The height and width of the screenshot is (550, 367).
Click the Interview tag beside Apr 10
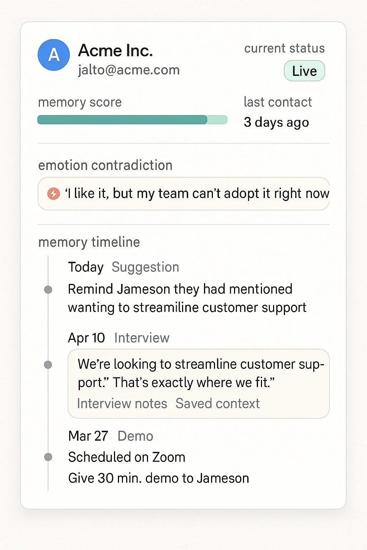pyautogui.click(x=142, y=338)
